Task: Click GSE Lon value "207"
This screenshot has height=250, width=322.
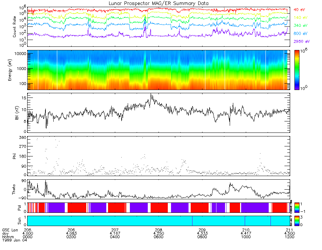Action: click(115, 230)
